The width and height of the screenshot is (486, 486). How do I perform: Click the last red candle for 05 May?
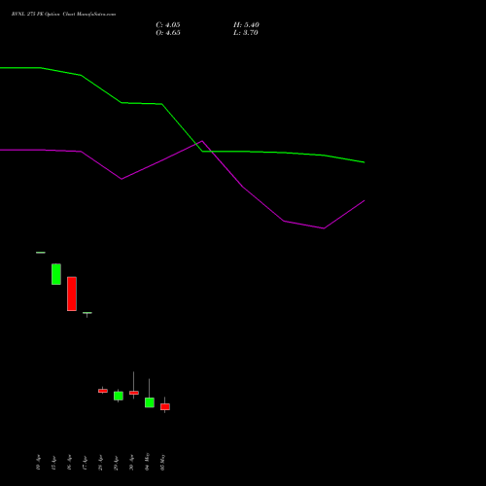[x=165, y=406]
